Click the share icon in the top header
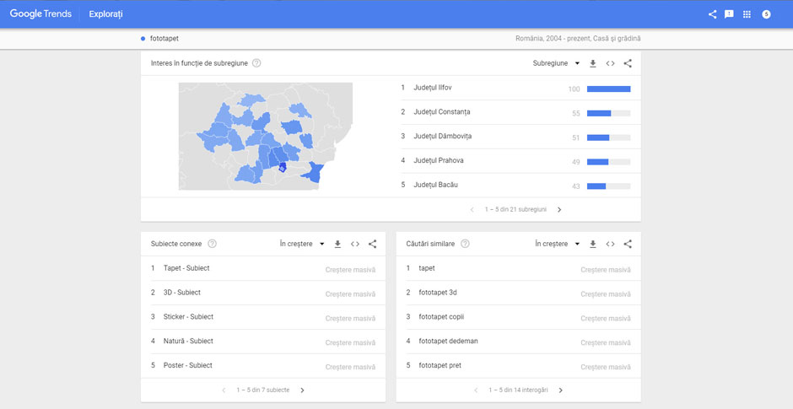 click(712, 14)
